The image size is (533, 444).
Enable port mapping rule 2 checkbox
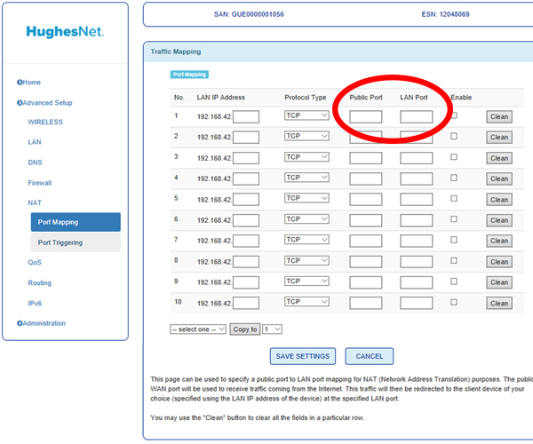tap(454, 136)
